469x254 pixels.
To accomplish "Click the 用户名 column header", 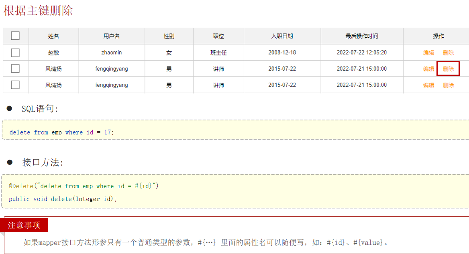I will 112,36.
